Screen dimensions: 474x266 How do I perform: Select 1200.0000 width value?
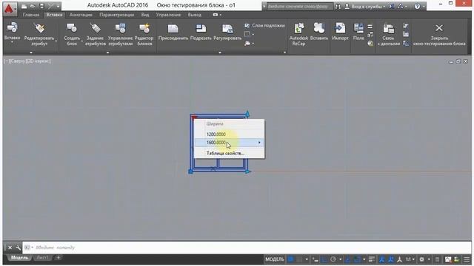coord(229,134)
